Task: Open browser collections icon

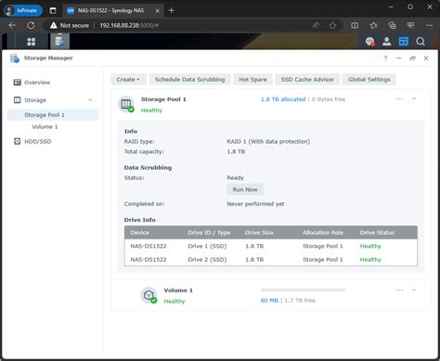Action: click(392, 25)
